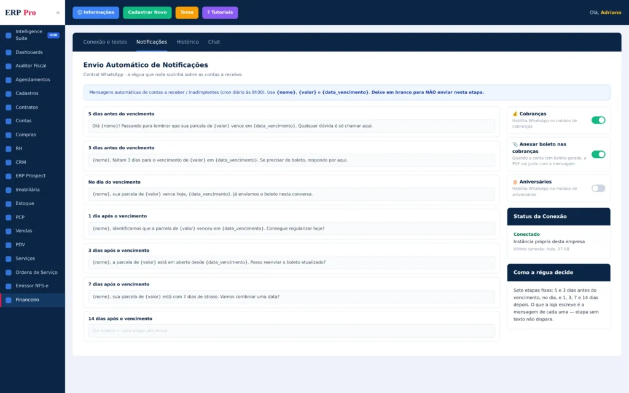Click the Contas sidebar icon
Screen dimensions: 629x393
pos(9,121)
